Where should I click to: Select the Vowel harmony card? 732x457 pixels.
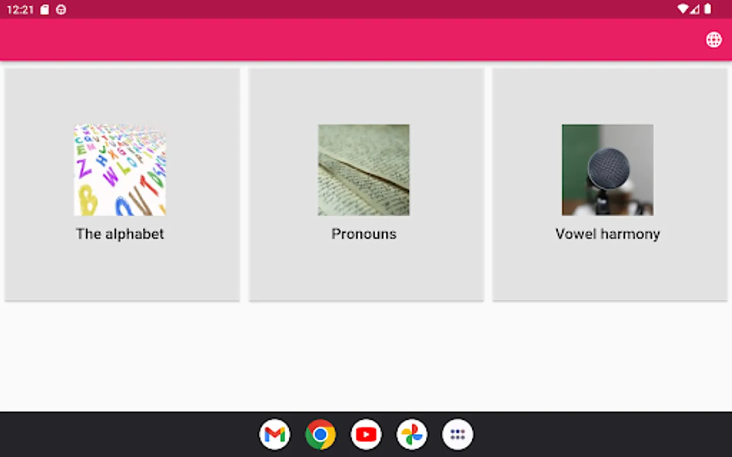[x=610, y=185]
